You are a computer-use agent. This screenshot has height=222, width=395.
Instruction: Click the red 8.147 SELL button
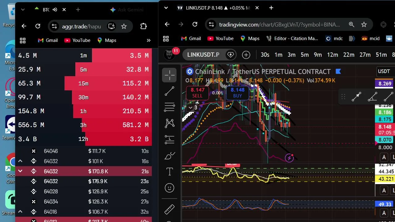click(197, 92)
